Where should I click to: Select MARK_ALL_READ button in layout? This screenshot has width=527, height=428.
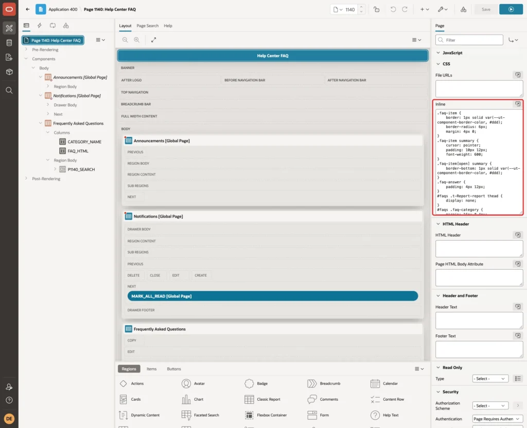pyautogui.click(x=273, y=296)
